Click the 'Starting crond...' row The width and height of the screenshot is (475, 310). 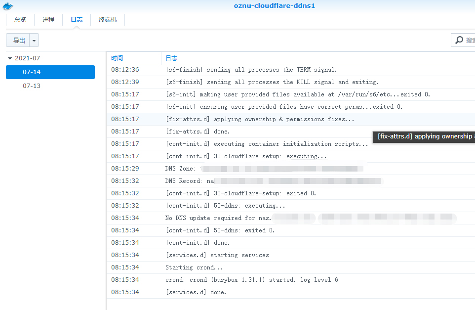(x=291, y=267)
